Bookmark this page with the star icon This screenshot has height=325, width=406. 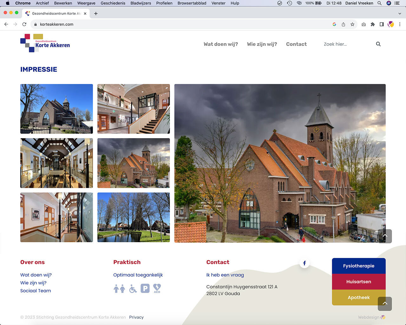(352, 24)
